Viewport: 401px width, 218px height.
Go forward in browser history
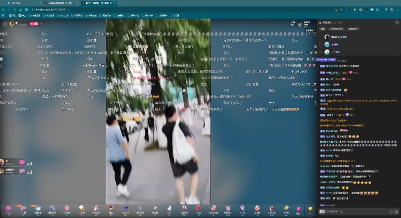click(x=9, y=10)
